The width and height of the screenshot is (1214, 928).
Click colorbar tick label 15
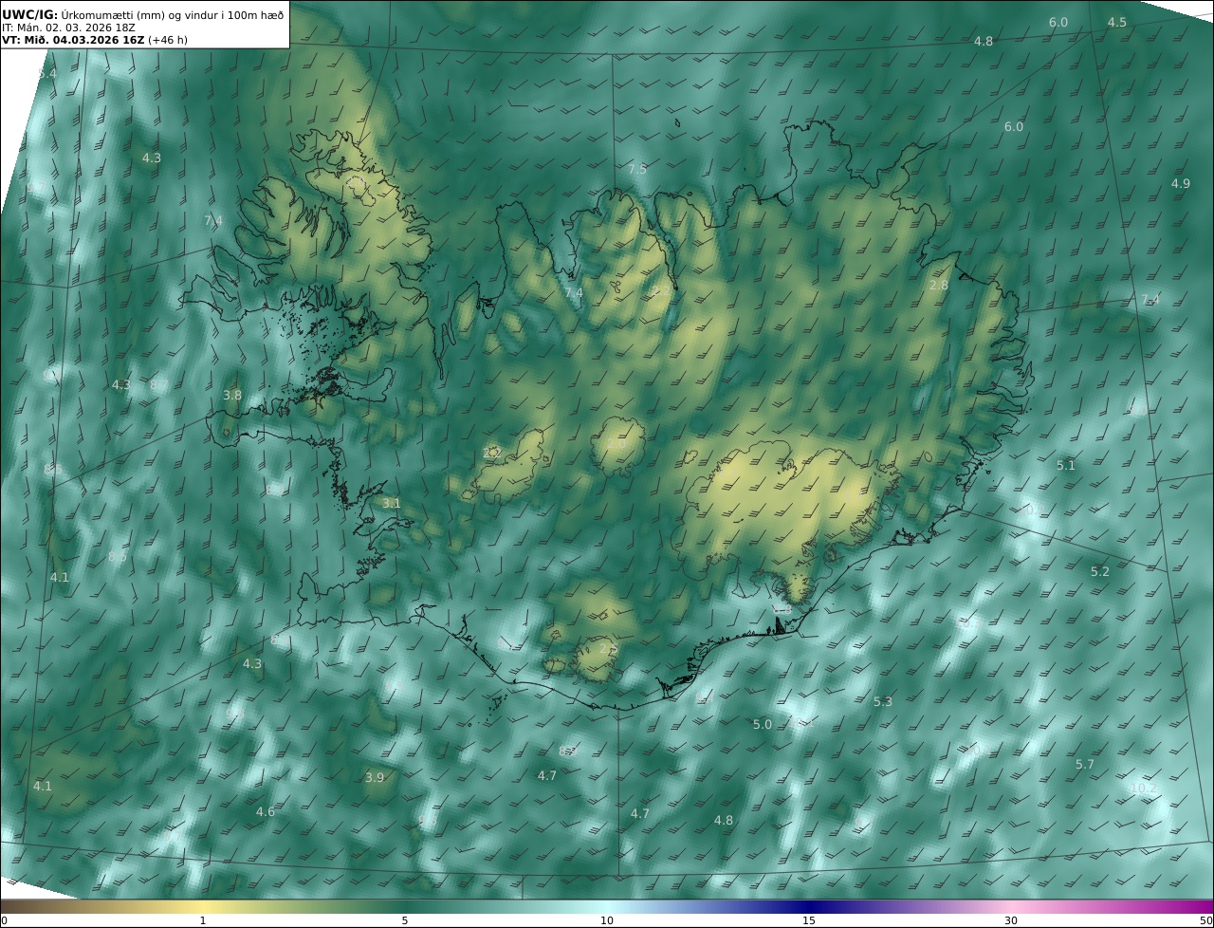809,920
